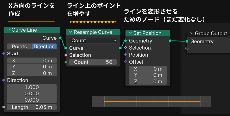Select the Group Output node header
This screenshot has width=230, height=116.
click(x=211, y=33)
